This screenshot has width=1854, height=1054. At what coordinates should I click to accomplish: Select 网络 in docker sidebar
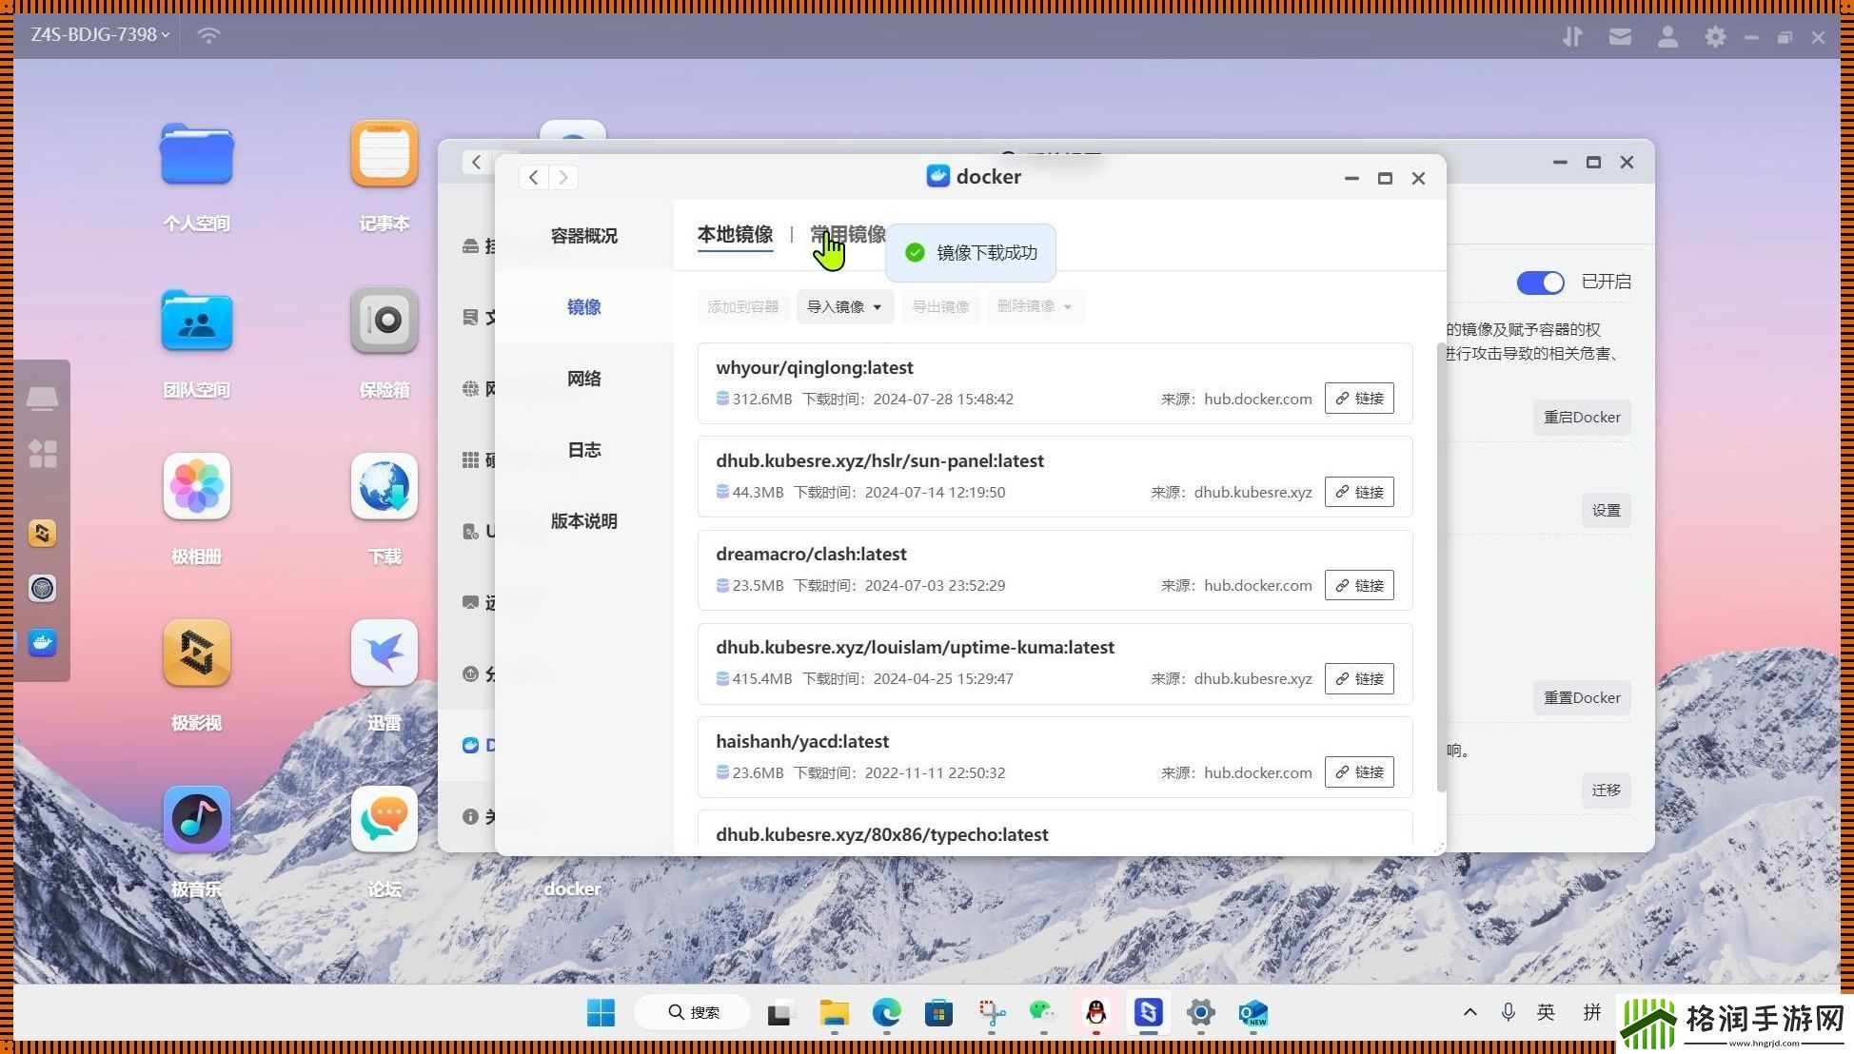[583, 379]
